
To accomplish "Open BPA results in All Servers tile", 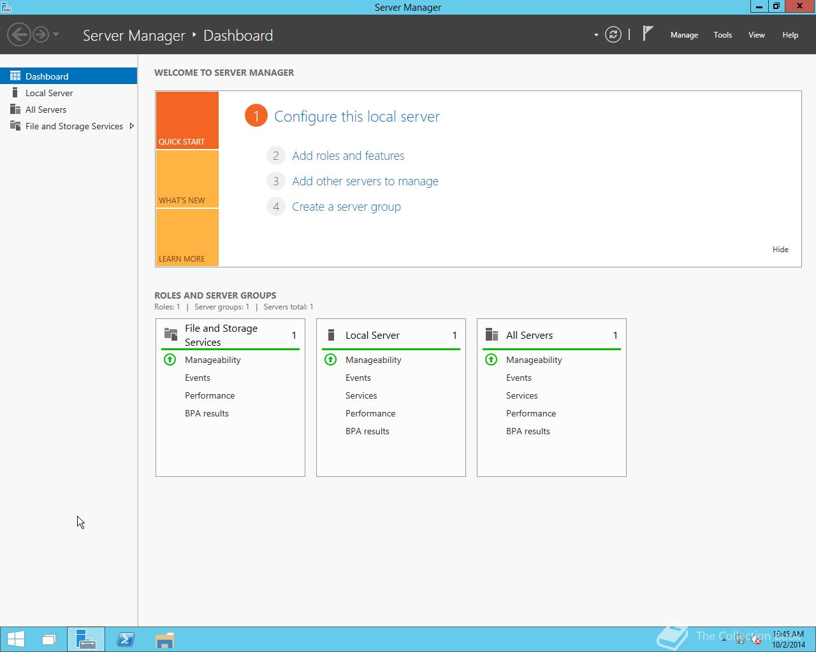I will [x=528, y=431].
